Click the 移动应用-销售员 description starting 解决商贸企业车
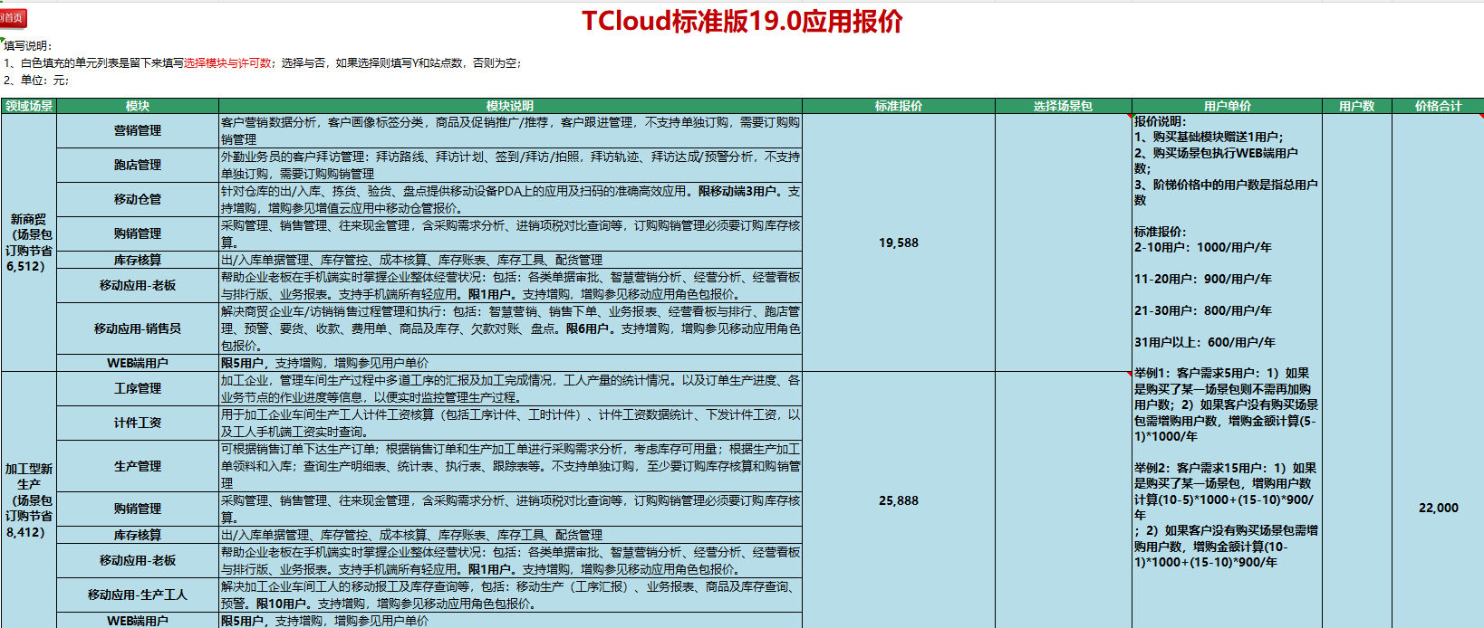The image size is (1484, 628). click(510, 328)
